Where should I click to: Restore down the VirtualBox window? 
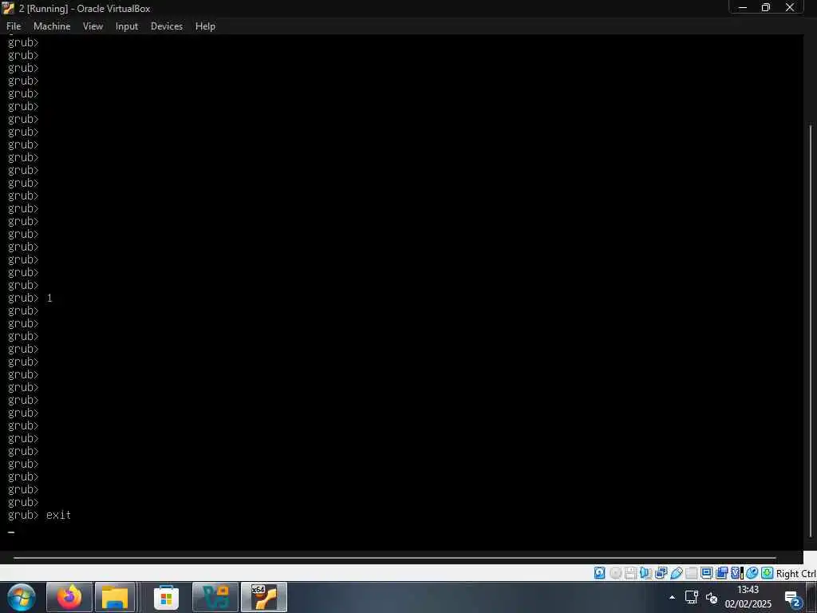[765, 7]
